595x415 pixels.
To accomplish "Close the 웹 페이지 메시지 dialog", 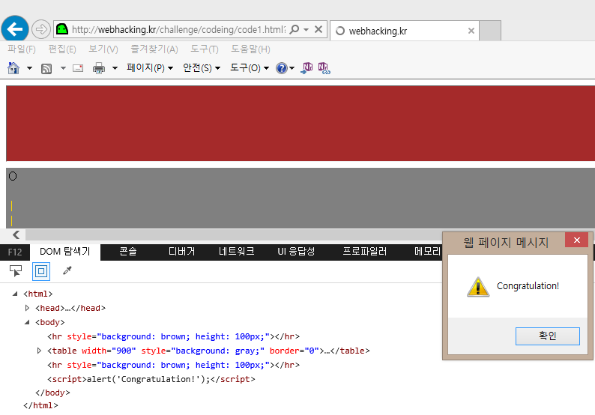I will pyautogui.click(x=577, y=240).
